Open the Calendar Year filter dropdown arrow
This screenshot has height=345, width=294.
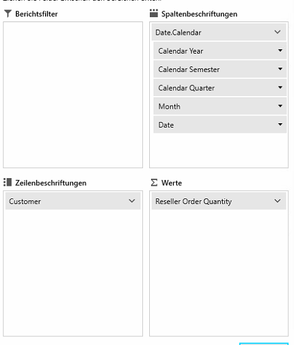click(x=280, y=51)
